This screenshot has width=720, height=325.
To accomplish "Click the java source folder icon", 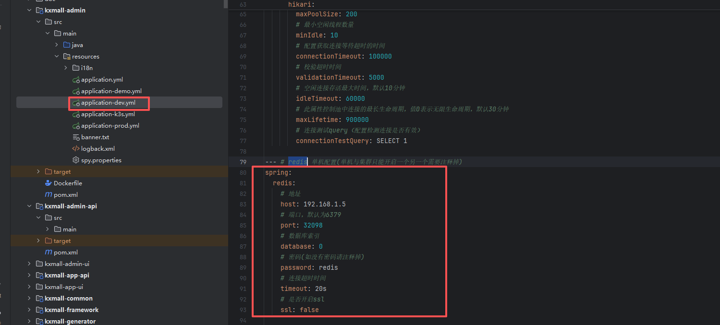I will (x=66, y=45).
